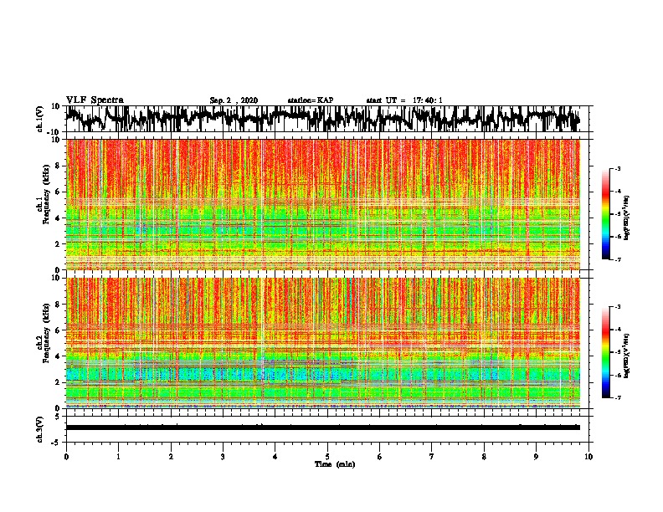Click the "10" minute tick label on the time axis
Screen dimensions: 663x512
click(588, 457)
